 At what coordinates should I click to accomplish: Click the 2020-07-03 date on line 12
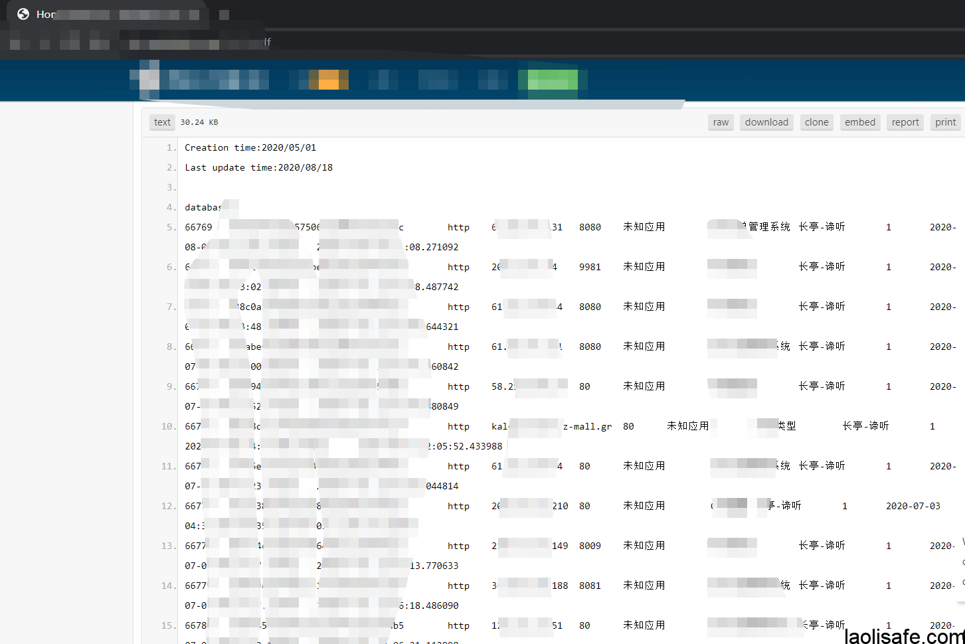(x=913, y=506)
